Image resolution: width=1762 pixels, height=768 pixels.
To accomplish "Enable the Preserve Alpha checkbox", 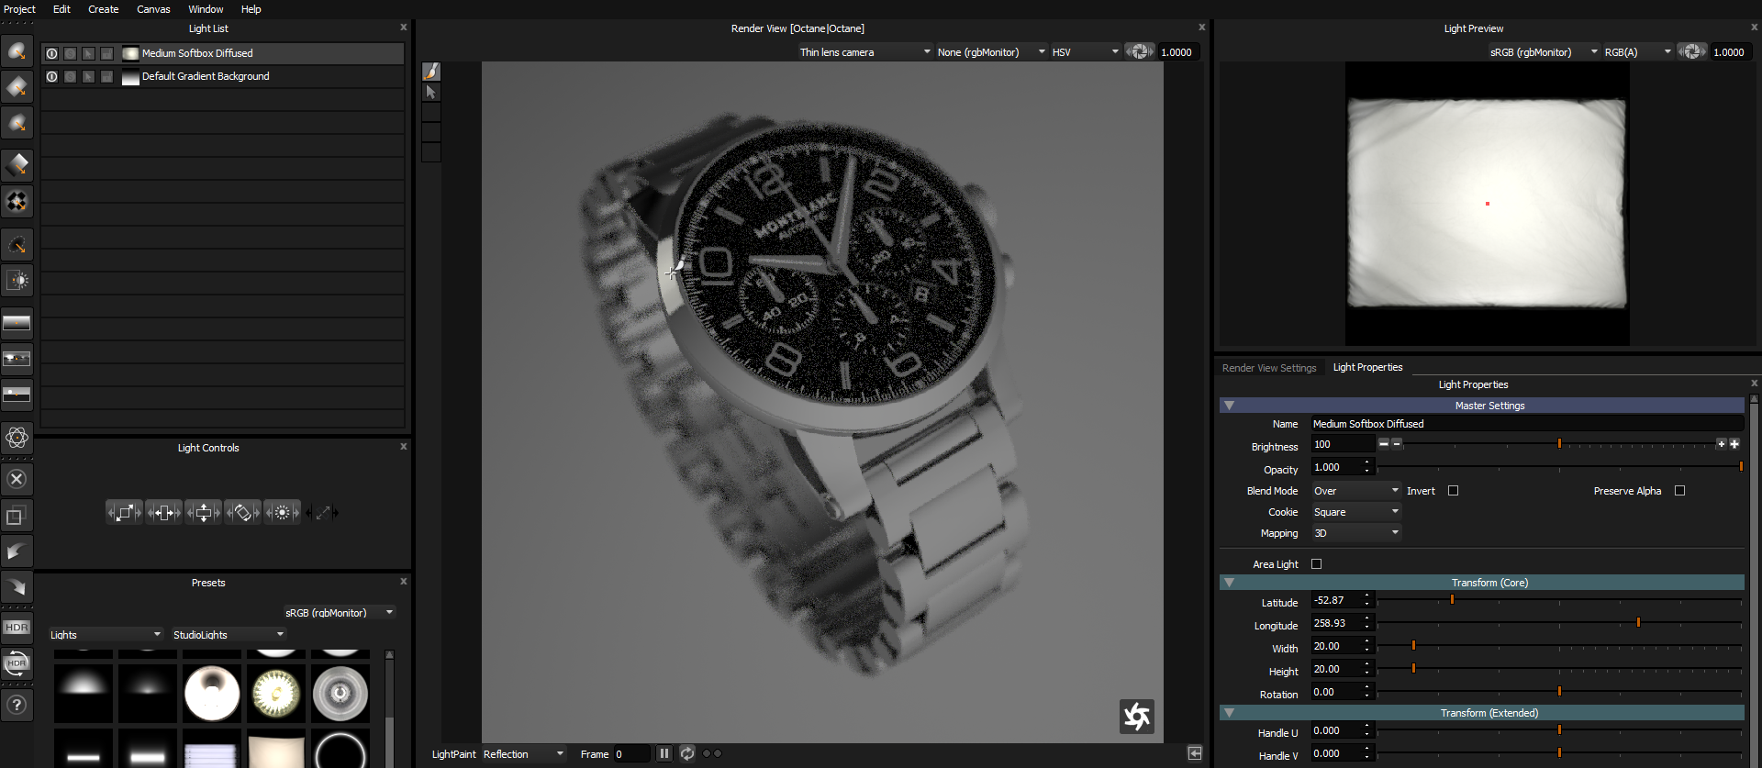I will 1679,491.
